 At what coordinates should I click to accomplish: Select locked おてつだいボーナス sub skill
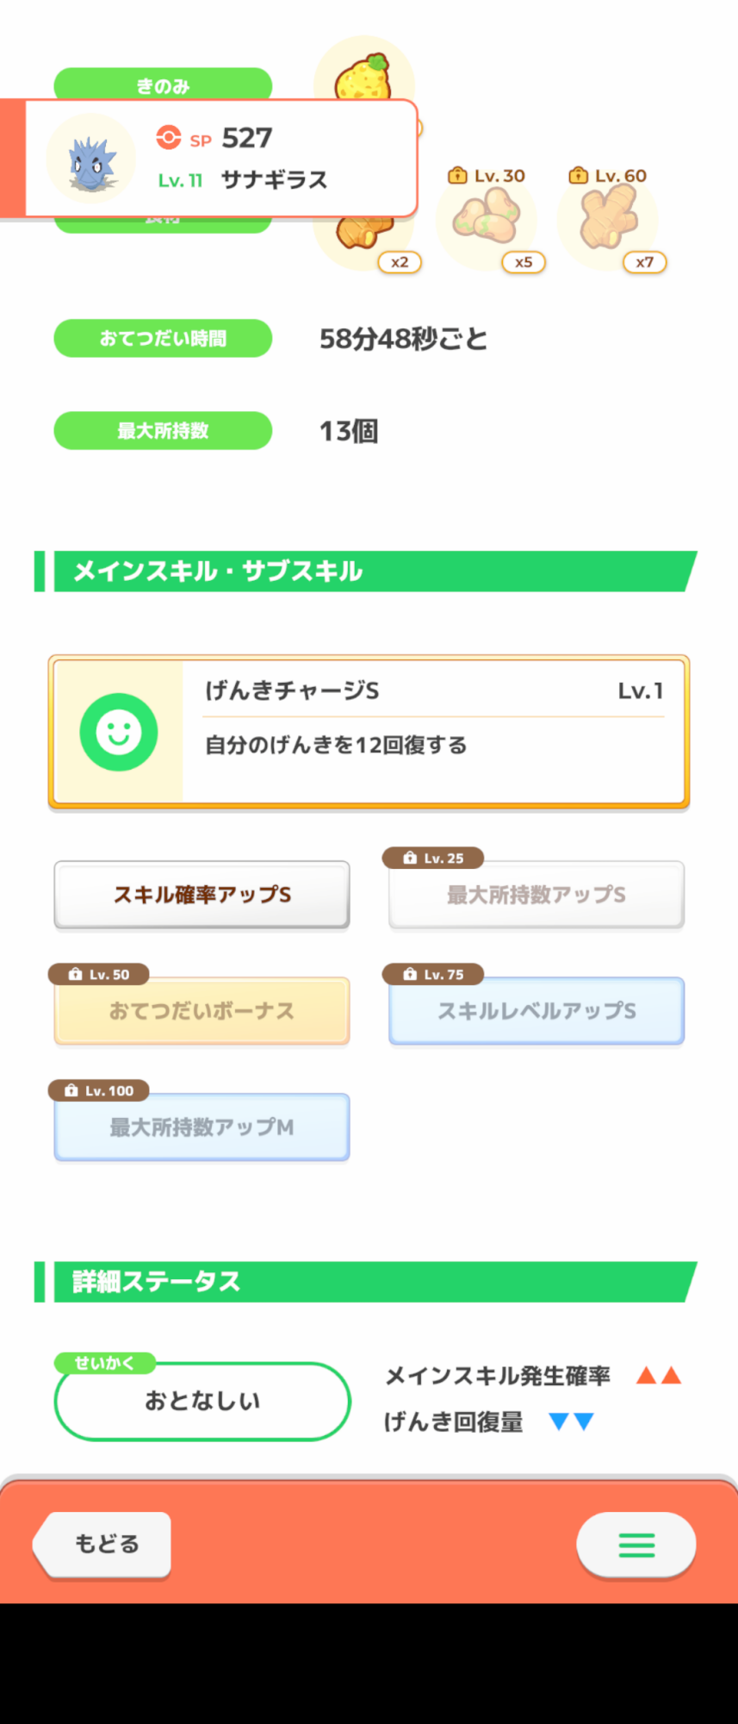(x=202, y=1010)
